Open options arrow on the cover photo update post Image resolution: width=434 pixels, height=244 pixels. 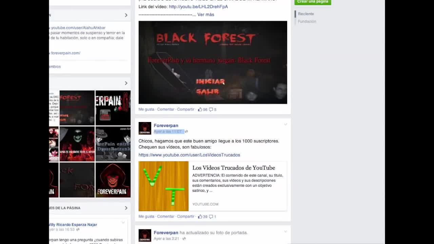(x=285, y=231)
